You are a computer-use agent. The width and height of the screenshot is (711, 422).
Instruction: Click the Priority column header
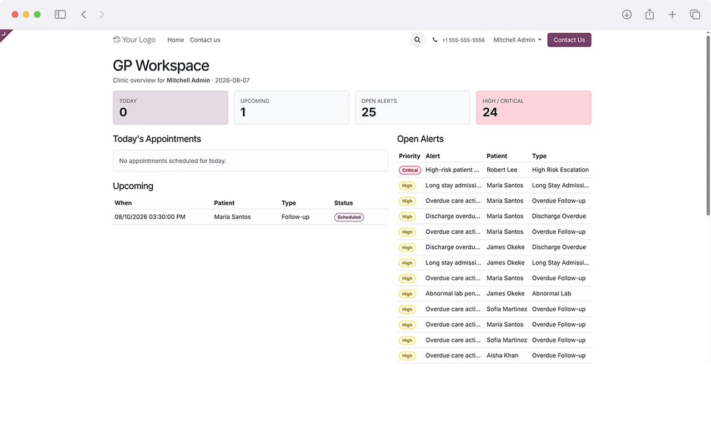pos(409,156)
